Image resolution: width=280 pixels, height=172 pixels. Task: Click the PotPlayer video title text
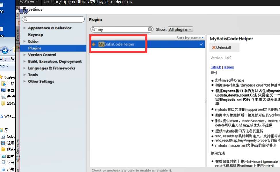pos(94,2)
